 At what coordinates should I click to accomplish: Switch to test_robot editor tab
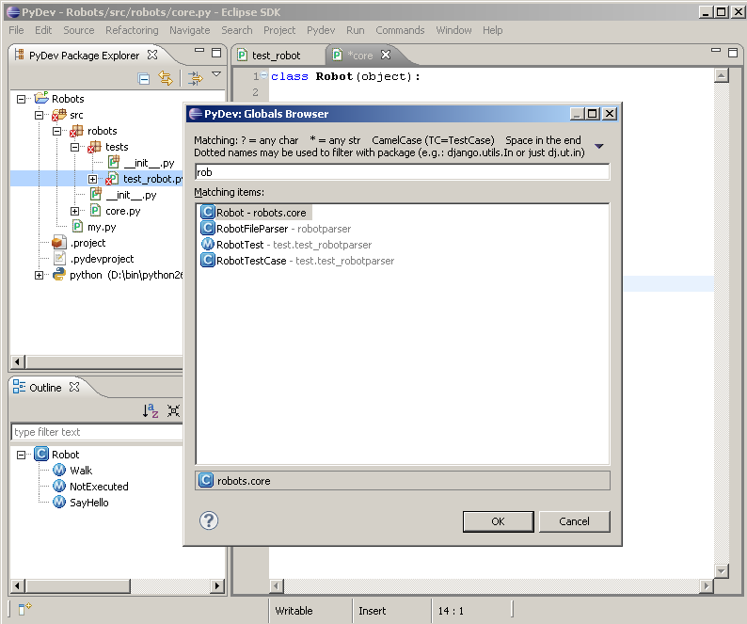coord(277,56)
